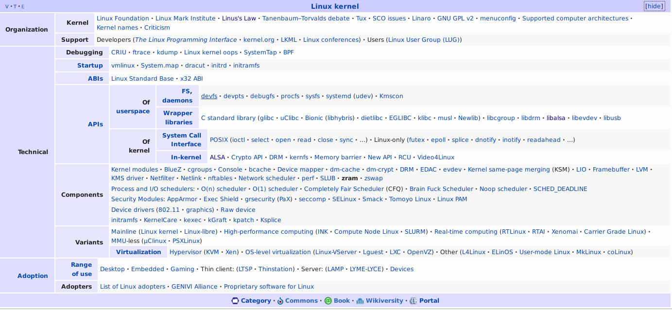Open the Linux Standard Base link
672x310 pixels.
click(142, 79)
